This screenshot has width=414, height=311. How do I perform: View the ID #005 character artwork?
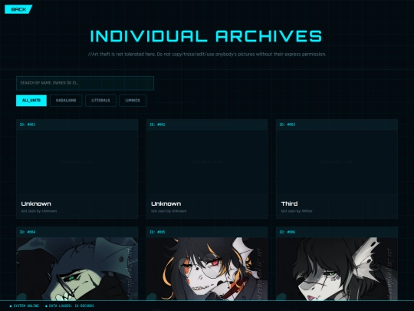(x=207, y=269)
